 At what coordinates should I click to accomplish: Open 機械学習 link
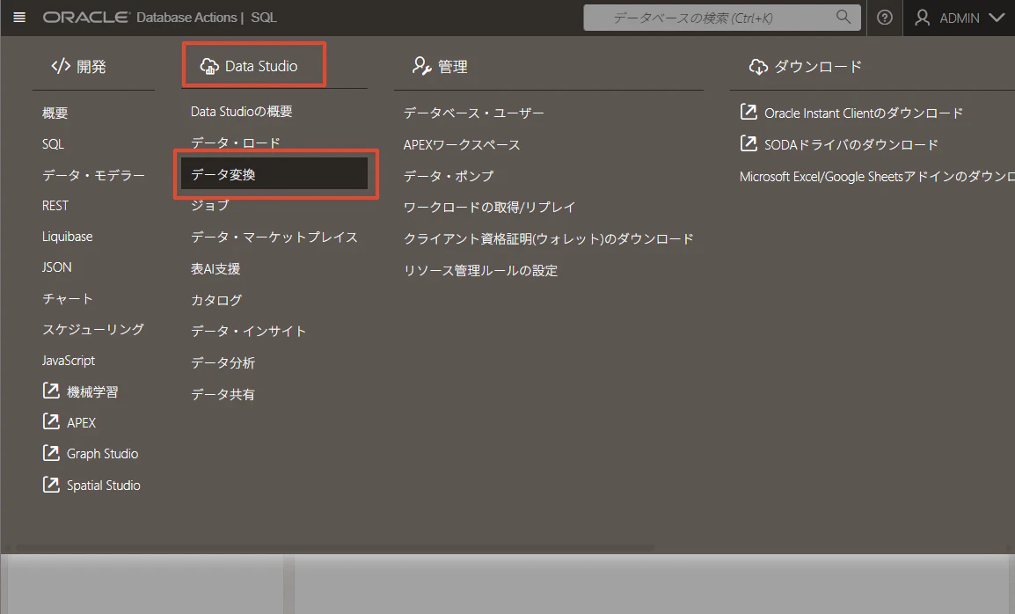(x=92, y=391)
